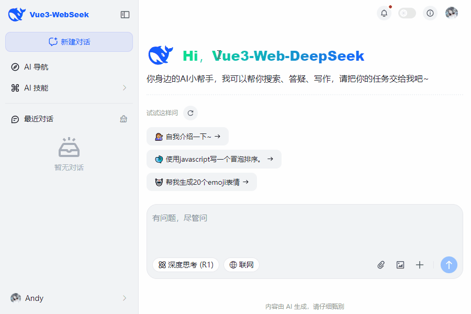The image size is (471, 314).
Task: Attach a file with paperclip icon
Action: point(381,265)
